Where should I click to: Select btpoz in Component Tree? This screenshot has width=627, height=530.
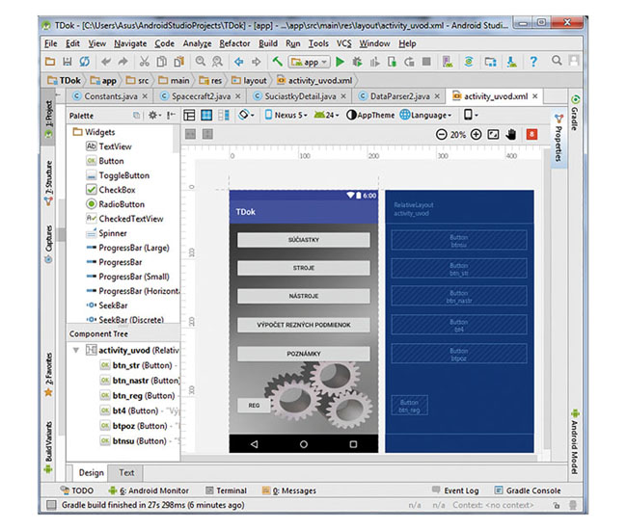coord(140,426)
